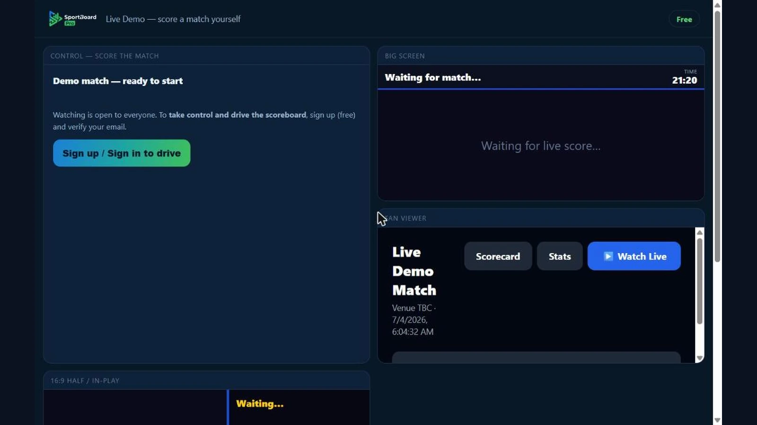Viewport: 757px width, 425px height.
Task: Click 'take control and drive the scoreboard' text
Action: (238, 115)
